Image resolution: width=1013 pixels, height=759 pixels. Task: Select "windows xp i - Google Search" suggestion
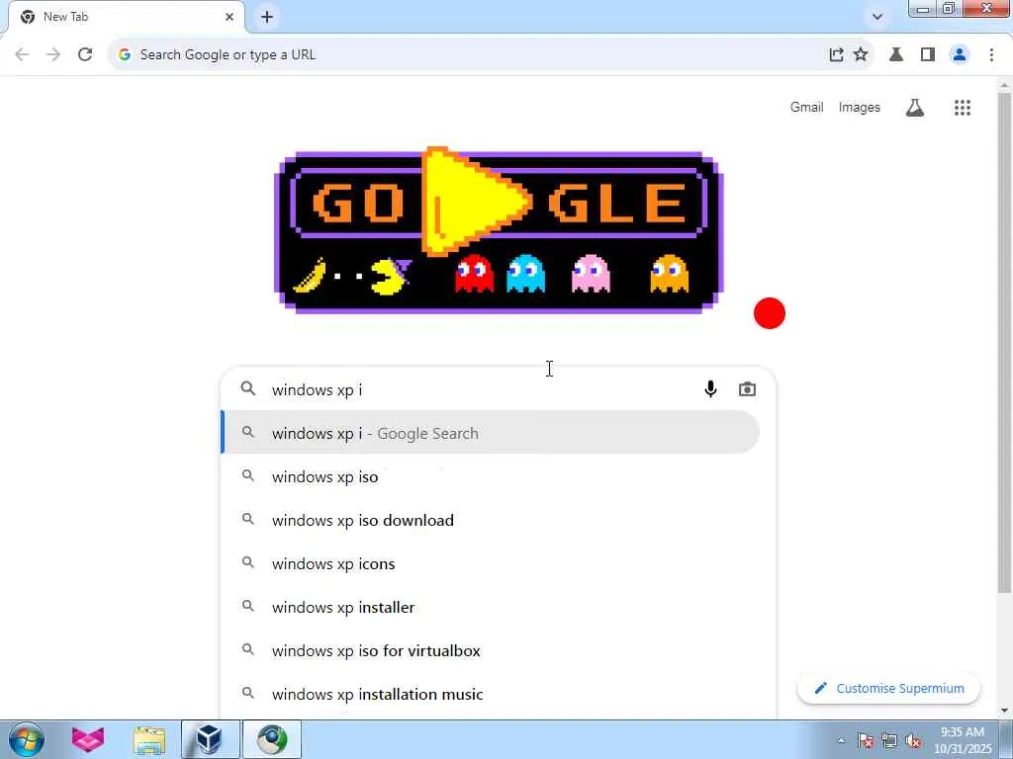click(x=491, y=433)
